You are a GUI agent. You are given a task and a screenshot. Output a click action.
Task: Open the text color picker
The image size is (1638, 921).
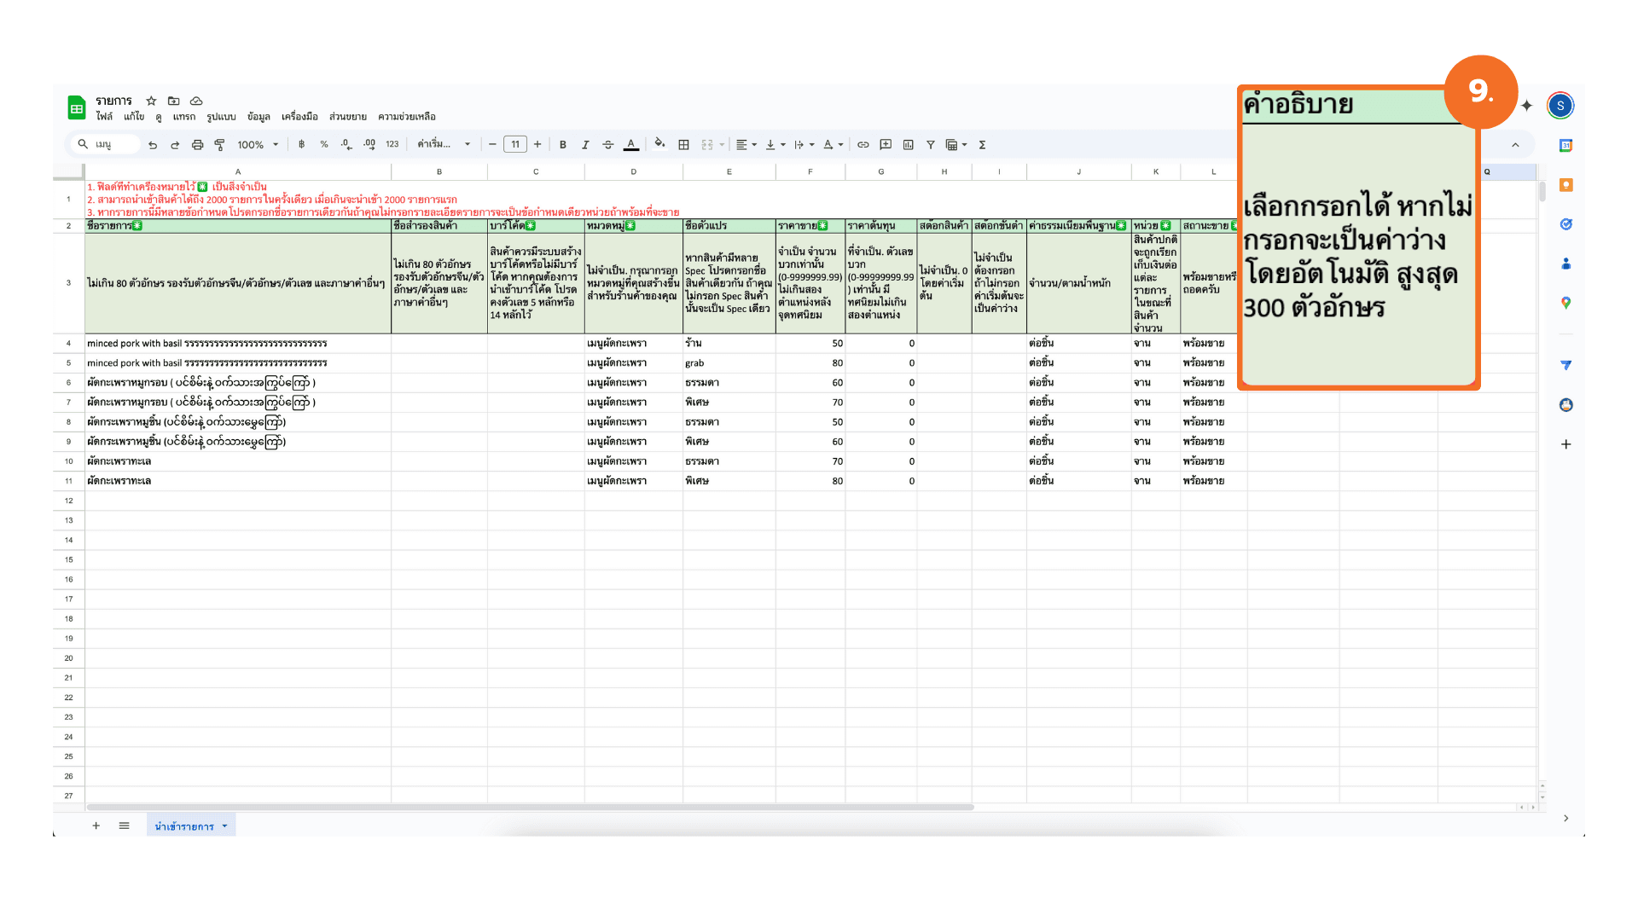631,145
